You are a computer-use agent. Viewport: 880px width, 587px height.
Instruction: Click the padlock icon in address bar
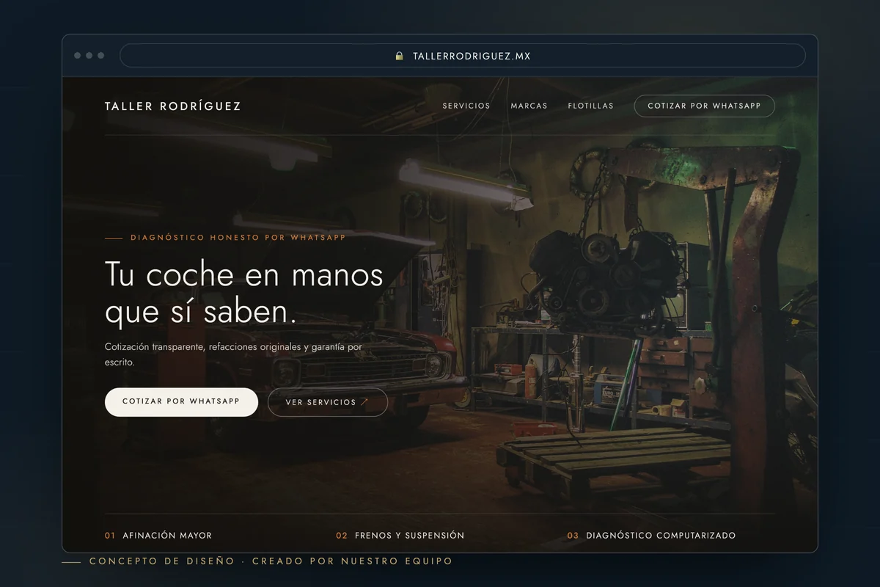tap(399, 56)
